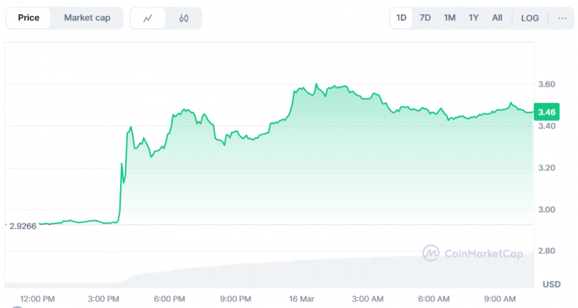Click the 9:00 PM time axis label
578x308 pixels.
[x=236, y=299]
